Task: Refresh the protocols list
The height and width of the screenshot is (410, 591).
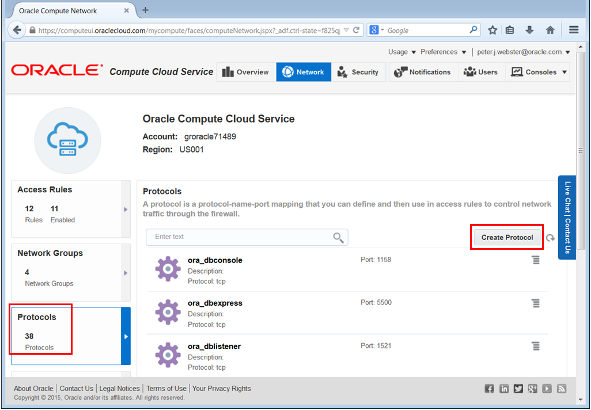Action: coord(551,237)
